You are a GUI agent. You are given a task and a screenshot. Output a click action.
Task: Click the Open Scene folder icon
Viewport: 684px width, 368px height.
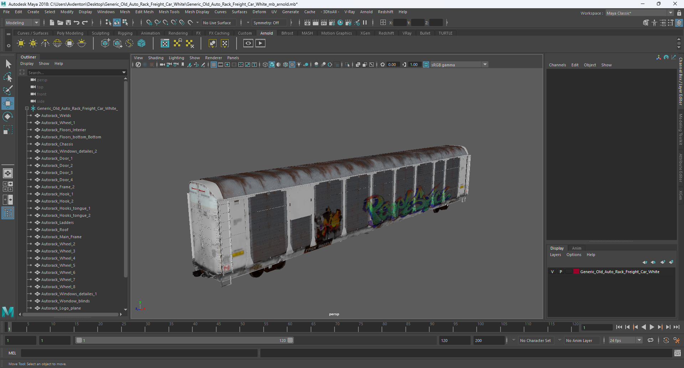[x=60, y=22]
